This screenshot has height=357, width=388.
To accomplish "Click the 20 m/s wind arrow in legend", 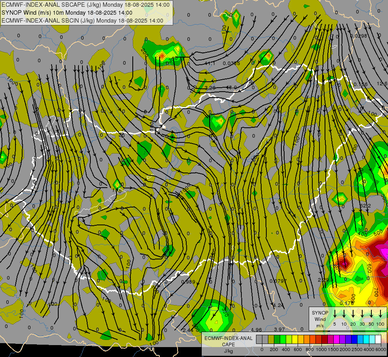I will click(353, 313).
